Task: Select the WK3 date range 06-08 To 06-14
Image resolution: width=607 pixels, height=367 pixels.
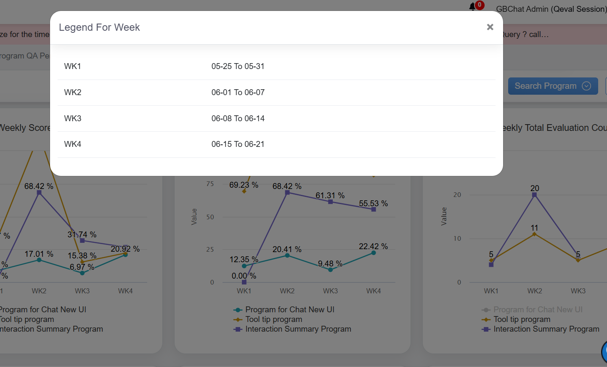Action: click(238, 119)
